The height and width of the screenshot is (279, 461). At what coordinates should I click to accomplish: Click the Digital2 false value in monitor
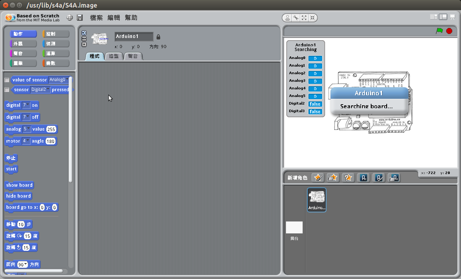pos(315,104)
